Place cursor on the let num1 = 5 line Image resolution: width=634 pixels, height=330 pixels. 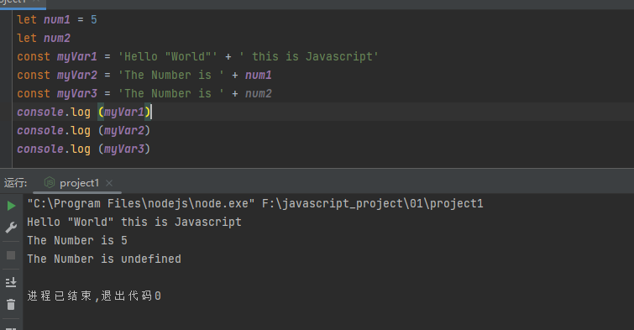(x=57, y=19)
